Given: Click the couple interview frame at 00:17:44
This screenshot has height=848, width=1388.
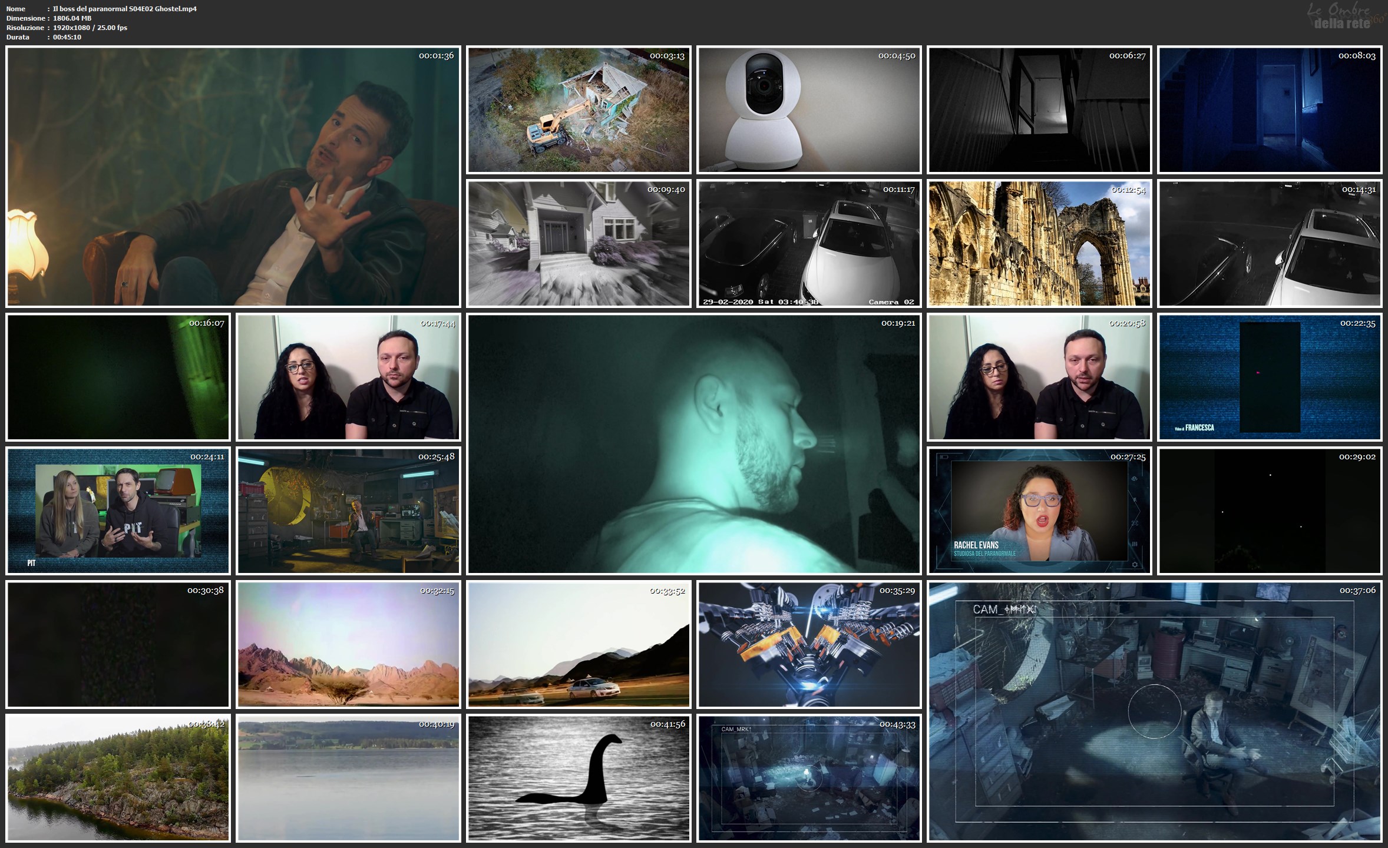Looking at the screenshot, I should click(348, 377).
